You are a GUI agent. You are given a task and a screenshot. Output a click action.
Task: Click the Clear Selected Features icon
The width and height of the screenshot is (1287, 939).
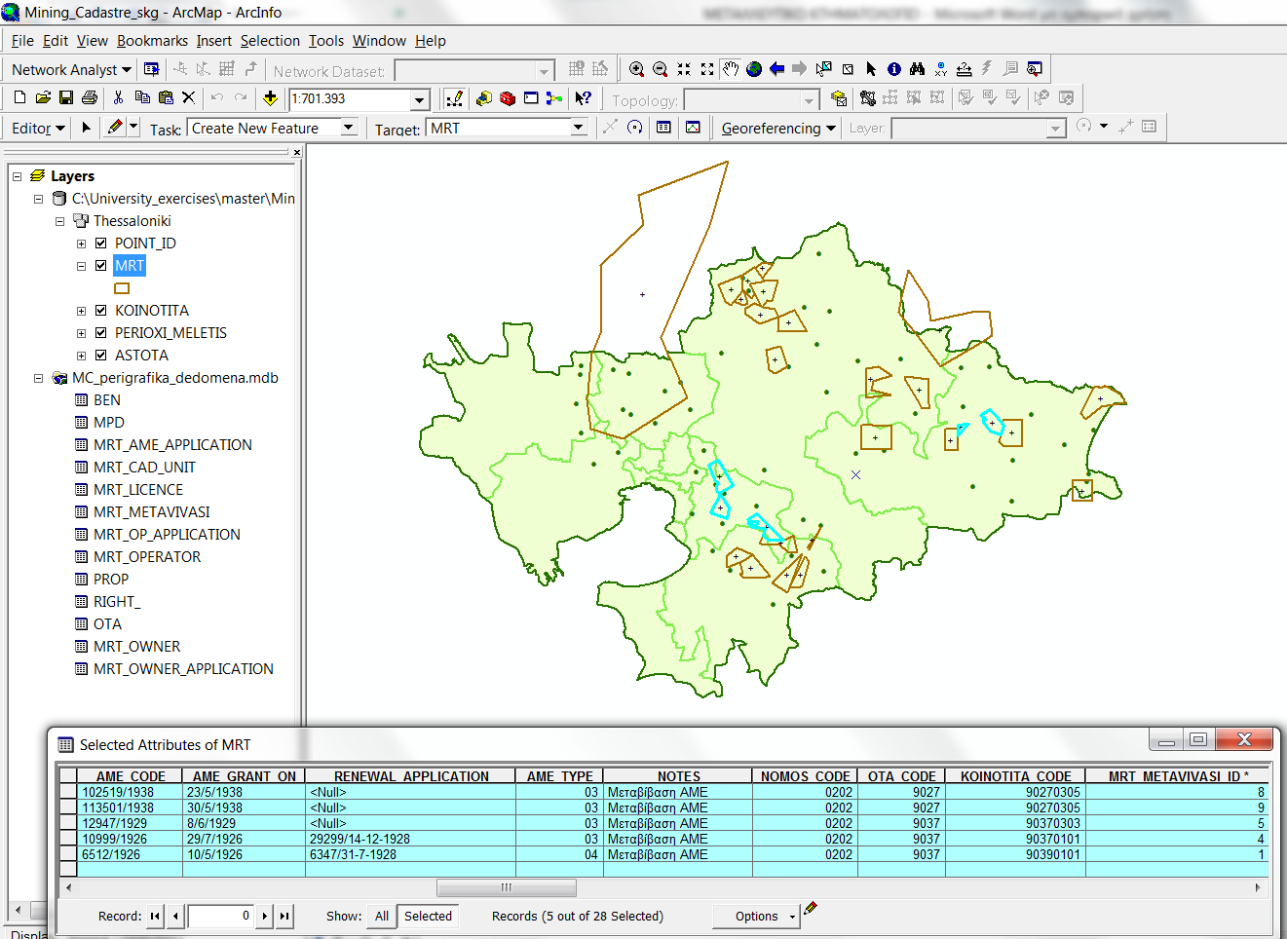[x=848, y=69]
